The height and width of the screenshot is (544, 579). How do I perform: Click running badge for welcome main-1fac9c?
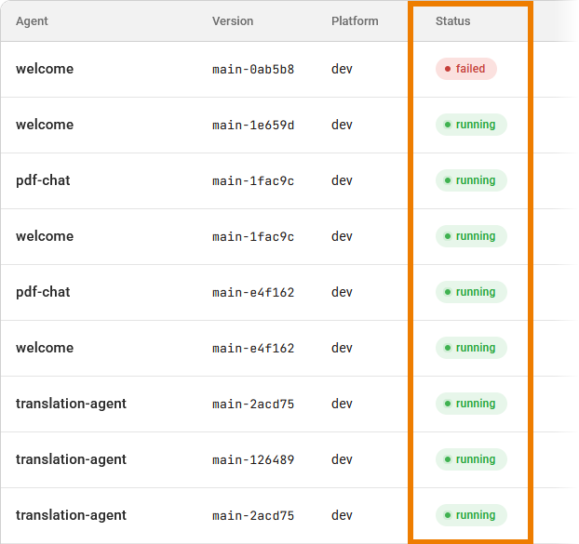[471, 236]
